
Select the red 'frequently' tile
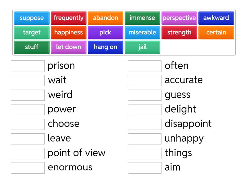coord(69,18)
